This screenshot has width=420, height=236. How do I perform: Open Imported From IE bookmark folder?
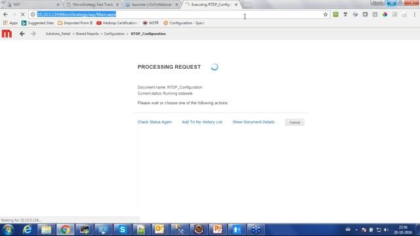(75, 23)
